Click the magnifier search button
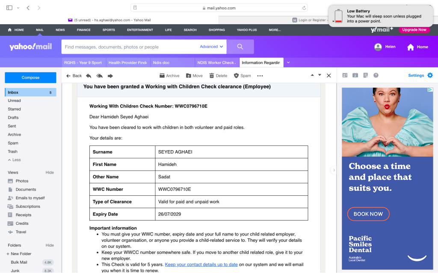Image resolution: width=438 pixels, height=273 pixels. [x=240, y=47]
